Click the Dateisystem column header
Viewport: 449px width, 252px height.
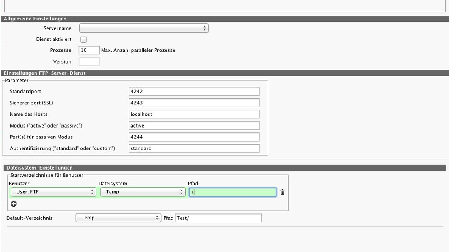(x=113, y=184)
